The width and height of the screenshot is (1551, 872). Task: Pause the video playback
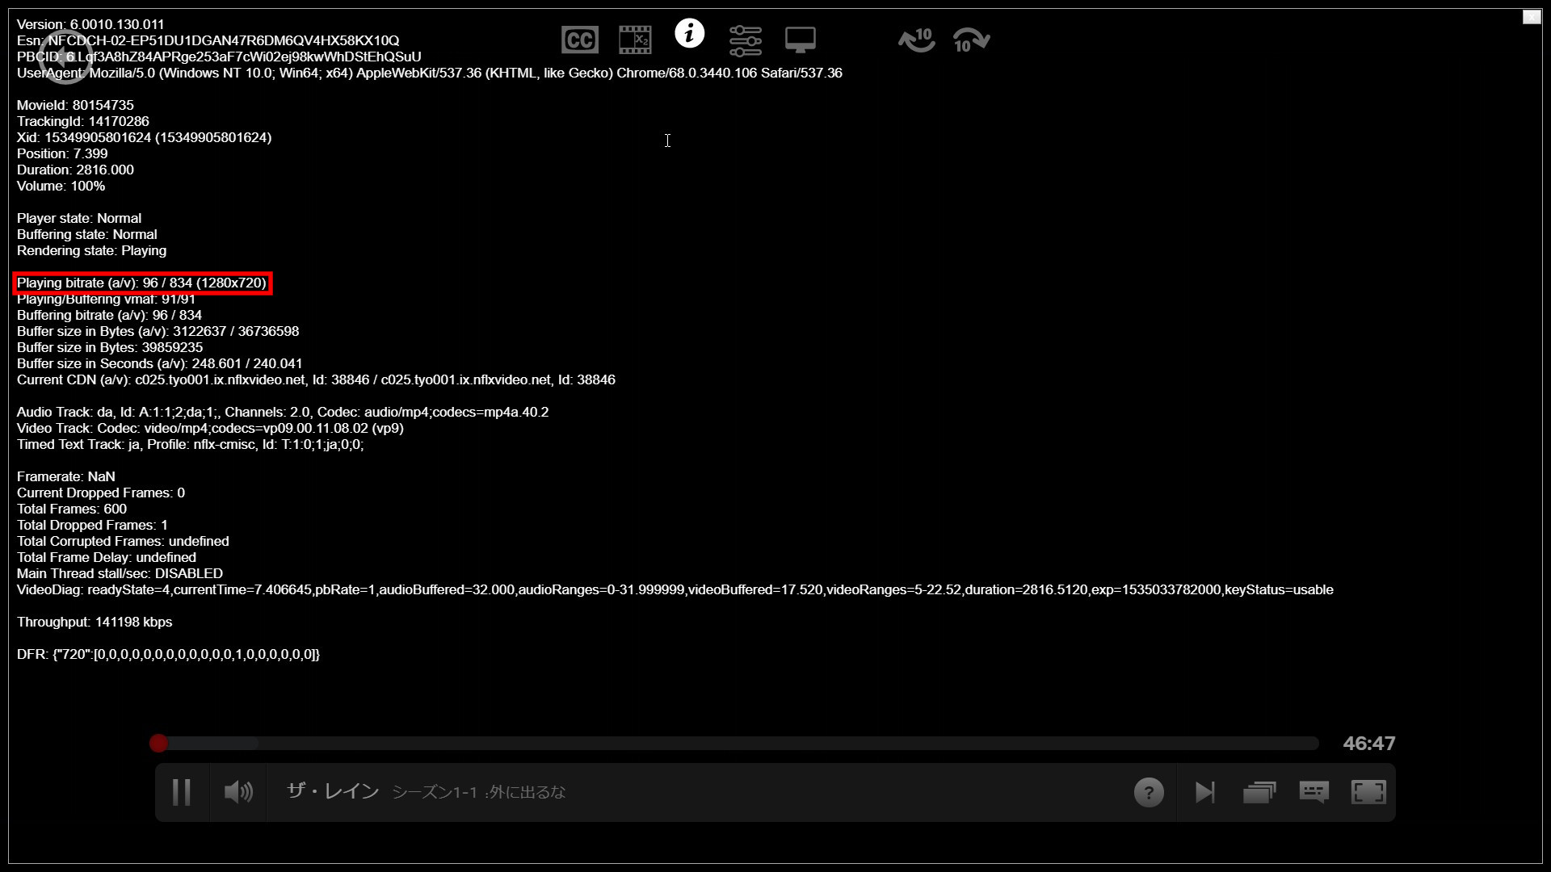point(182,792)
